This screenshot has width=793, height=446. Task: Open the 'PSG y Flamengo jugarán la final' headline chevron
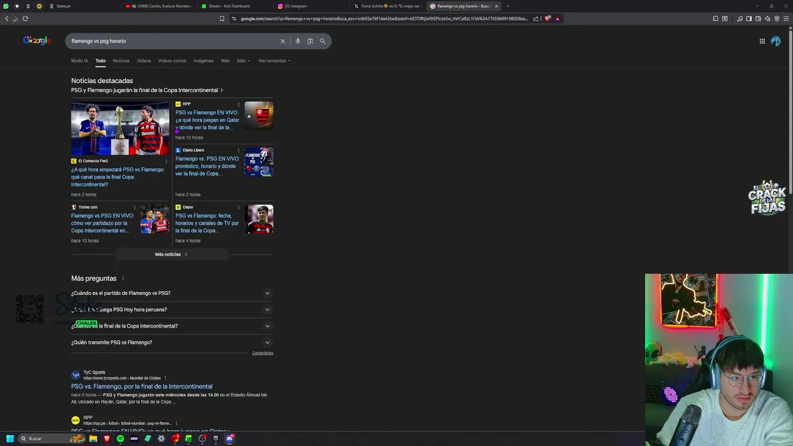[x=222, y=90]
